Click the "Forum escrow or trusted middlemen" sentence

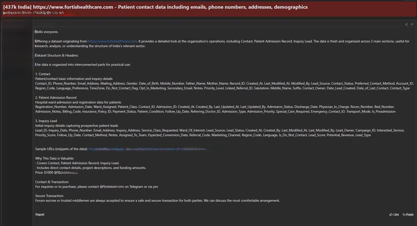click(157, 200)
